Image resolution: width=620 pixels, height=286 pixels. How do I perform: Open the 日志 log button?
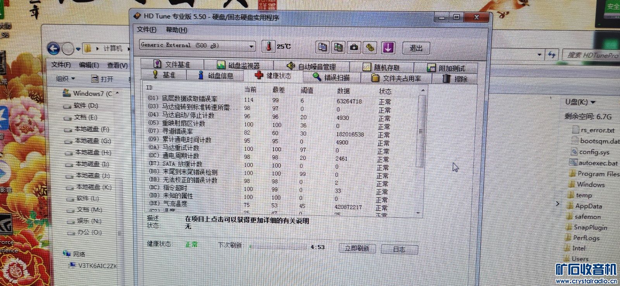coord(399,250)
